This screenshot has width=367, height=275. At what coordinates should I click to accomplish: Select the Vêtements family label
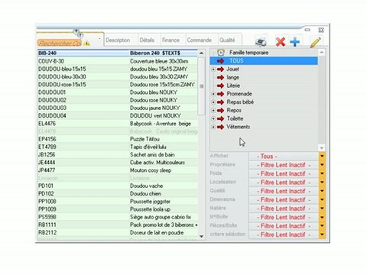pos(239,127)
